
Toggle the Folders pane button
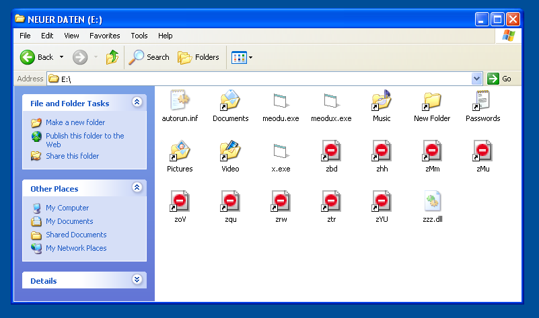click(199, 57)
